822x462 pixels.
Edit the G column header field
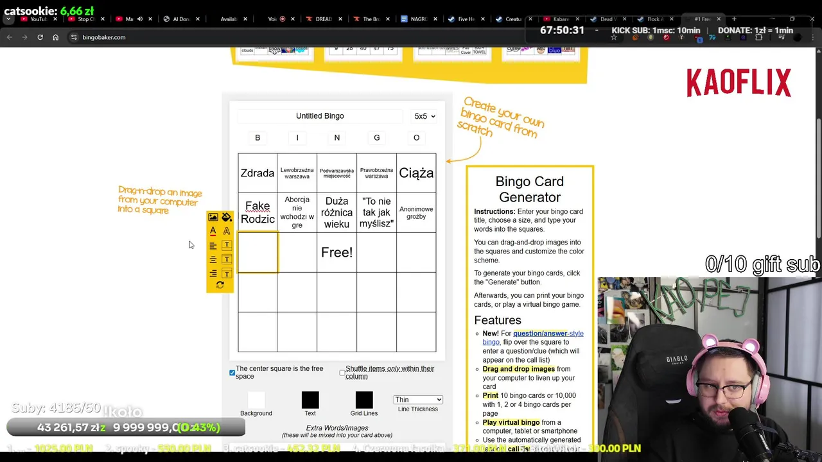377,138
